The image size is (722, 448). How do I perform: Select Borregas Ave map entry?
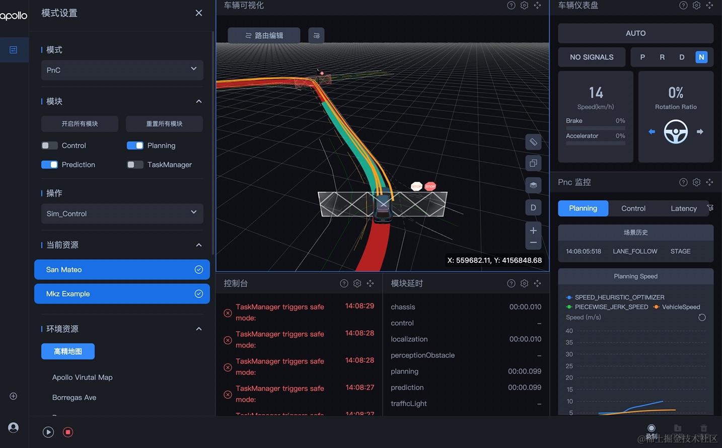pos(74,397)
